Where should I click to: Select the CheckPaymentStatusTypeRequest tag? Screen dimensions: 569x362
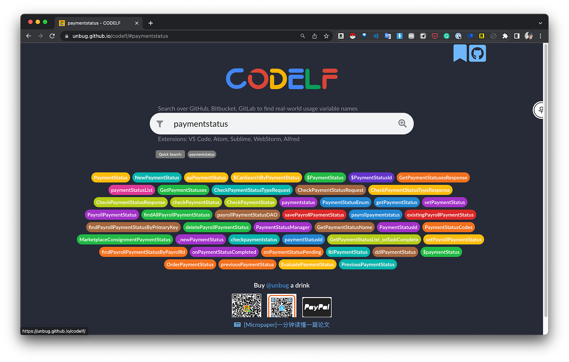(252, 190)
